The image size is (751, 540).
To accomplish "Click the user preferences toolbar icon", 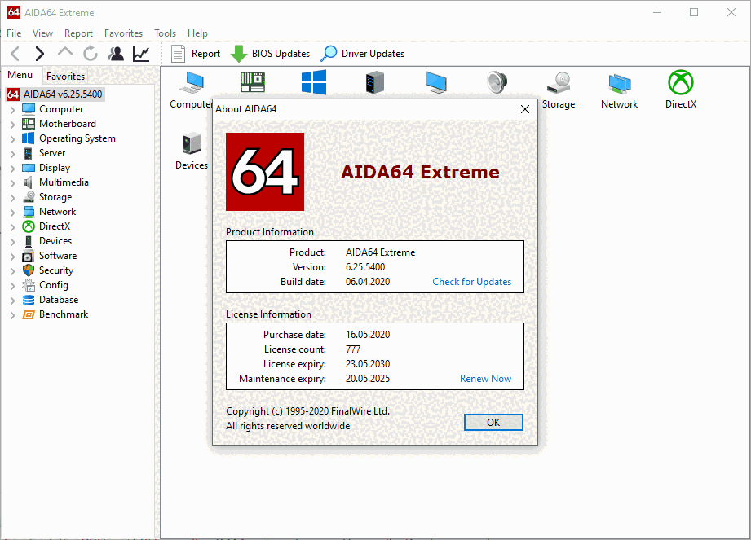I will pos(116,53).
